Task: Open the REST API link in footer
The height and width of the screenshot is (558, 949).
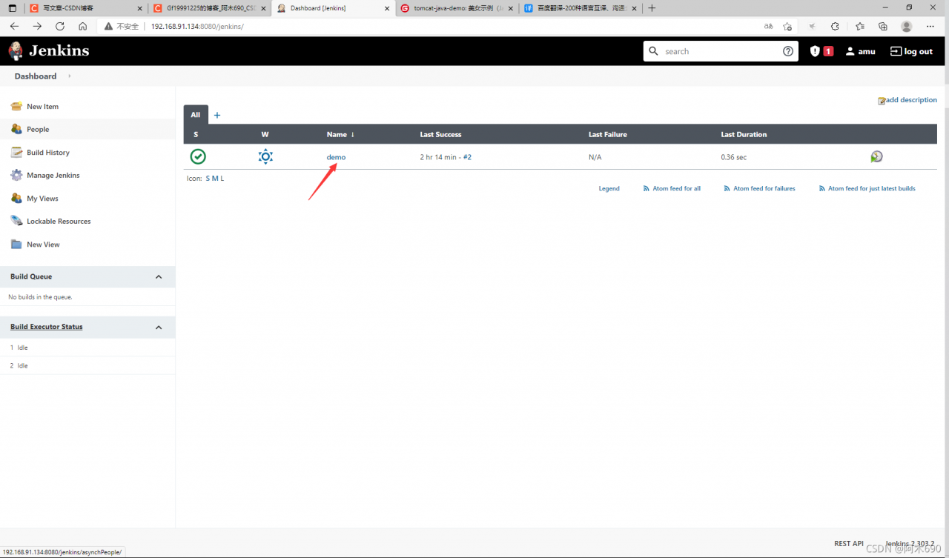Action: tap(849, 544)
